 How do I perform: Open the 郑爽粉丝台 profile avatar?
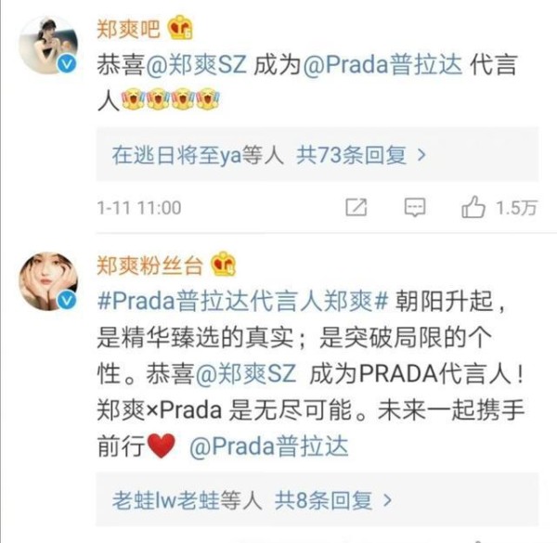48,281
